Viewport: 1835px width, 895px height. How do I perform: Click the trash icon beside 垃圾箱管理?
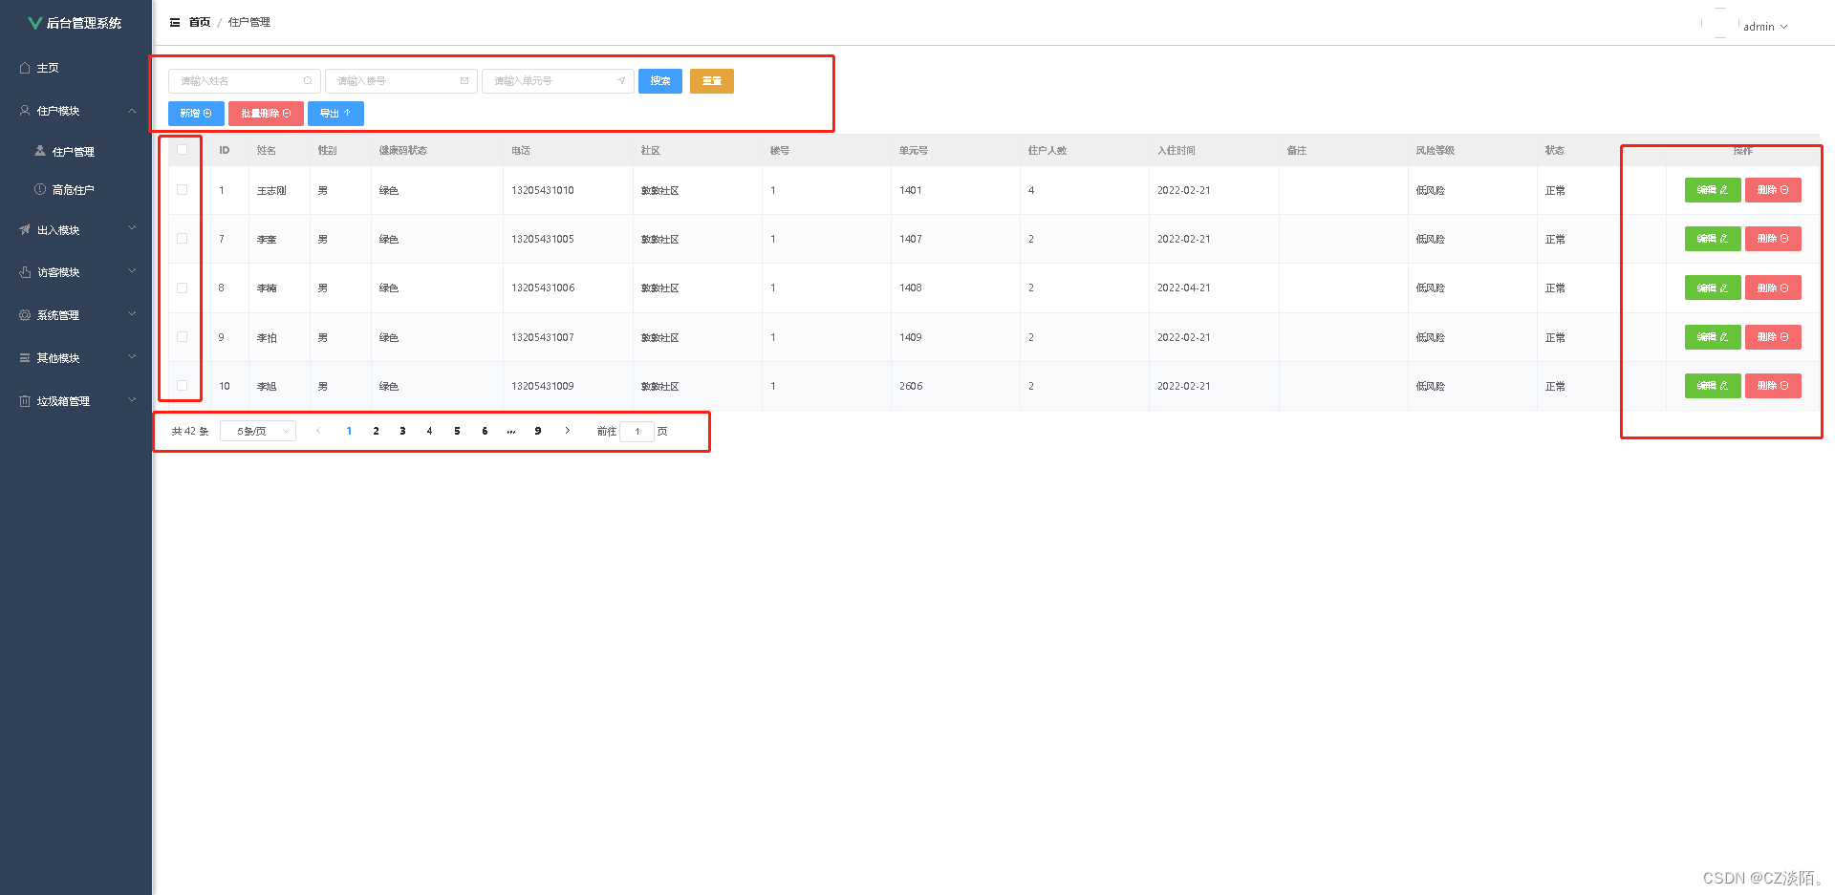click(25, 401)
